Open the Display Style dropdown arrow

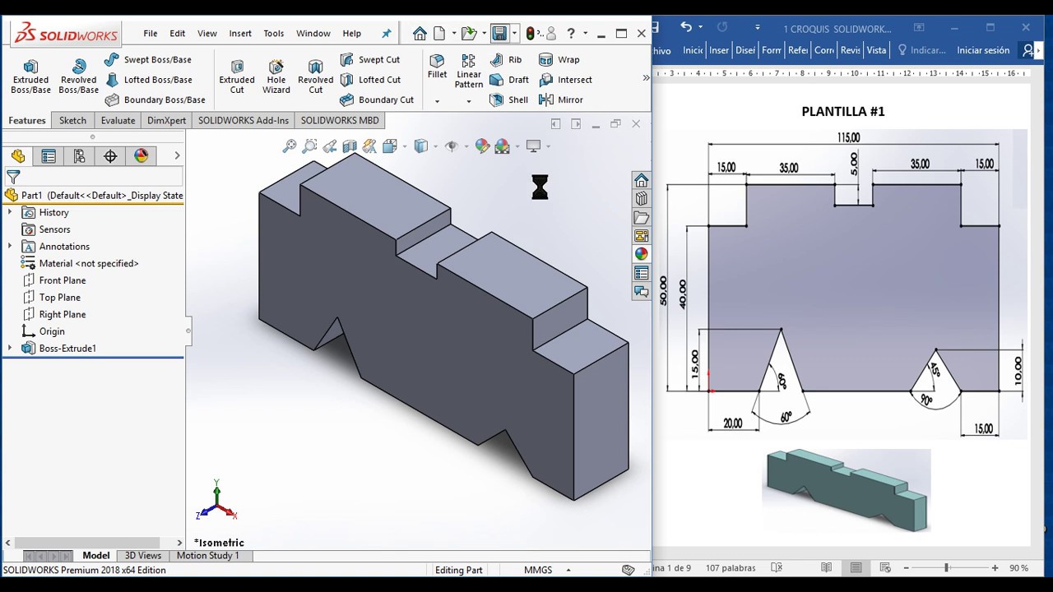click(x=435, y=147)
